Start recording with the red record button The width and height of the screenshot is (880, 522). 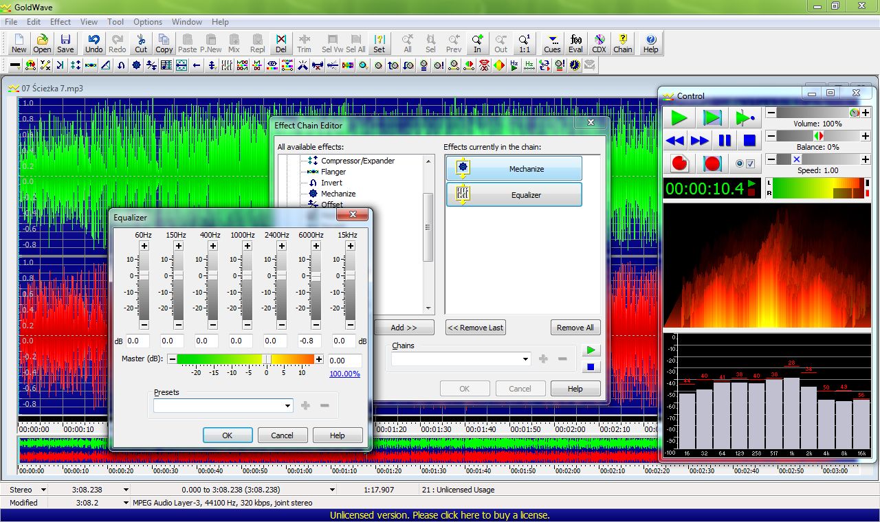[x=680, y=163]
